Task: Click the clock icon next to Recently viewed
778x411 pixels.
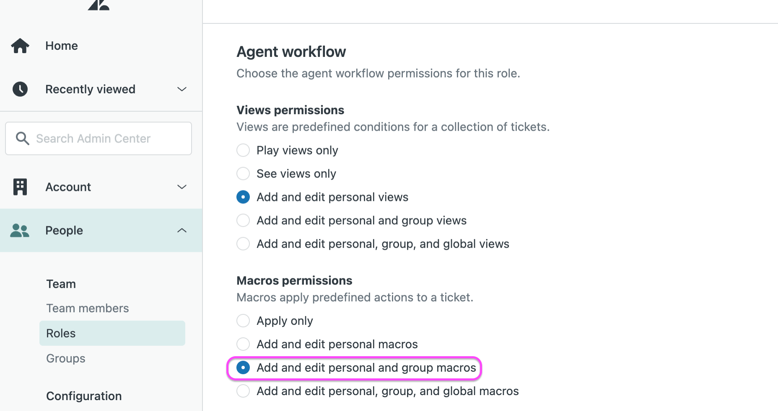Action: point(20,89)
